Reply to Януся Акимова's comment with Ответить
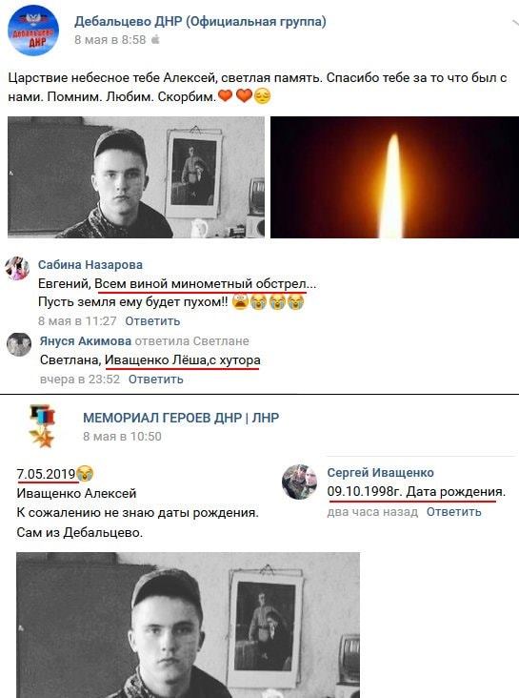Viewport: 519px width, 698px height. [155, 380]
